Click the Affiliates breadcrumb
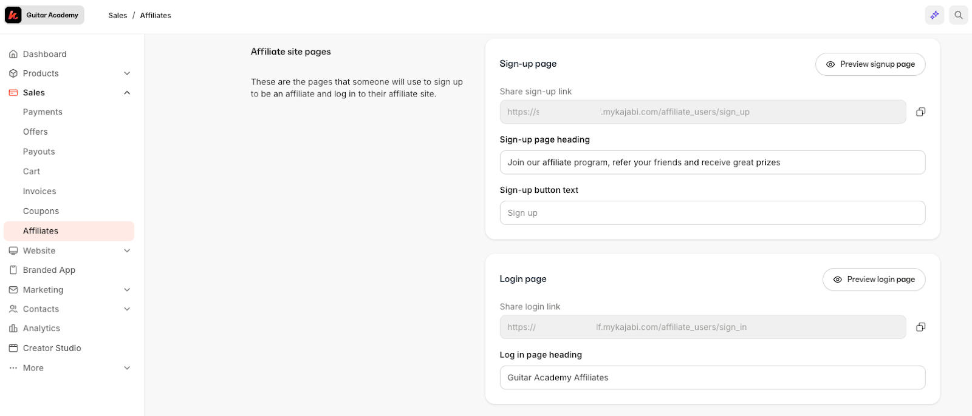Viewport: 972px width, 416px height. coord(156,15)
